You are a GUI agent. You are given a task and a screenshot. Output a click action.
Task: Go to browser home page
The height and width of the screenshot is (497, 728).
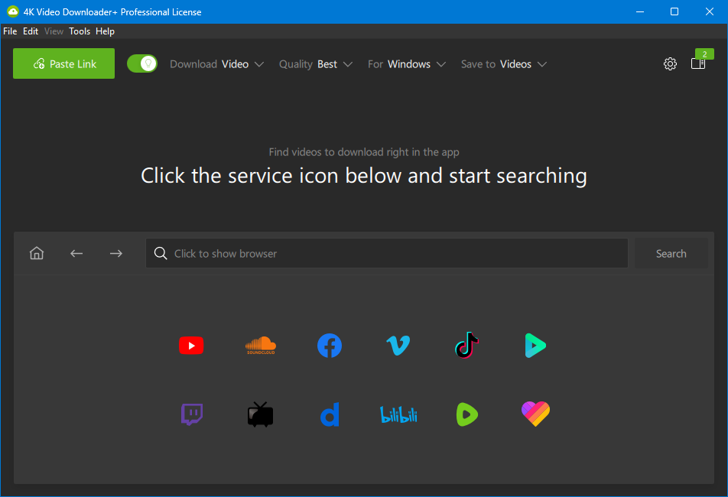[x=37, y=253]
